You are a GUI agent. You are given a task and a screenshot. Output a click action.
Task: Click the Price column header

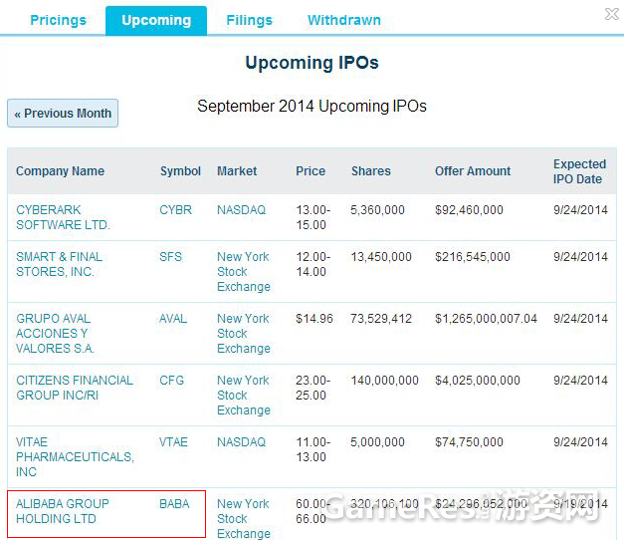(311, 171)
